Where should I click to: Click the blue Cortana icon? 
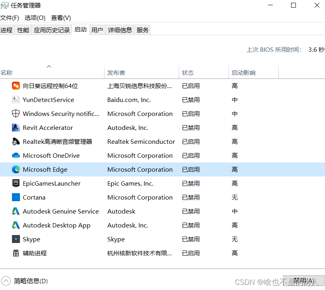(16, 197)
